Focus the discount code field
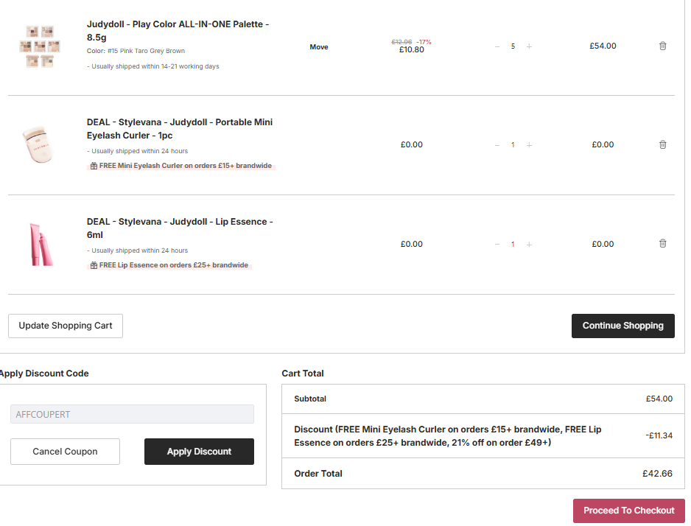The image size is (691, 526). 132,414
